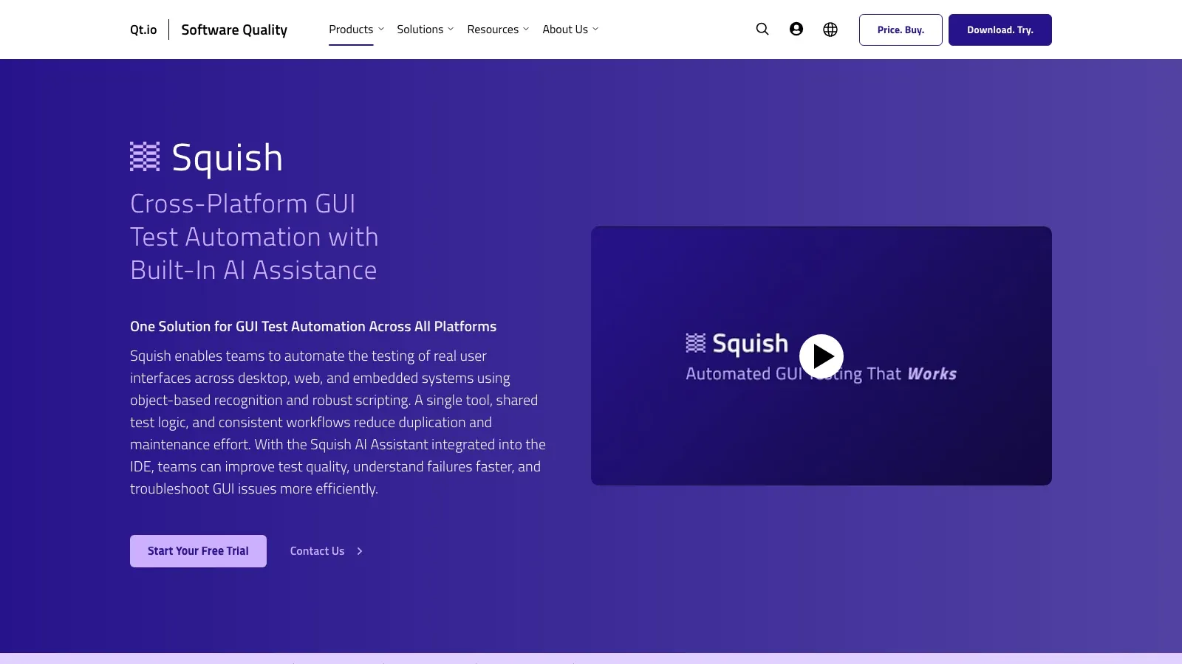Click 'One Solution for GUI Test Automation' subheading
The height and width of the screenshot is (664, 1182).
point(313,326)
